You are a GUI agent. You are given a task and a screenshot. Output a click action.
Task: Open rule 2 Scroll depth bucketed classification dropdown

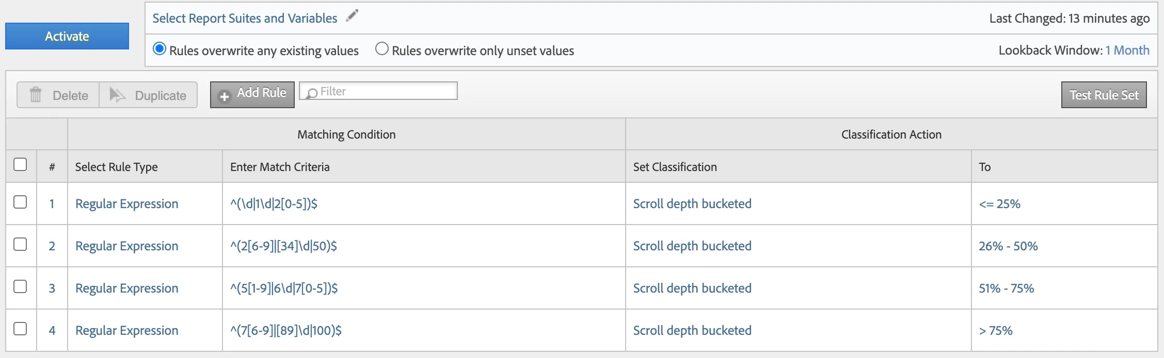(692, 246)
